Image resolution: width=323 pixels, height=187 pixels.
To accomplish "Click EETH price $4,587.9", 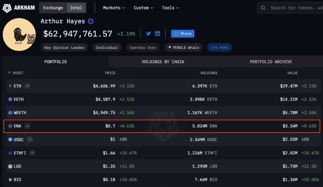I will coord(105,99).
